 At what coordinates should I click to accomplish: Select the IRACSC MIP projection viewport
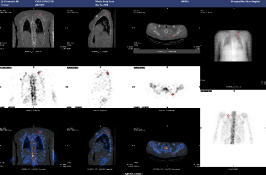(233, 128)
